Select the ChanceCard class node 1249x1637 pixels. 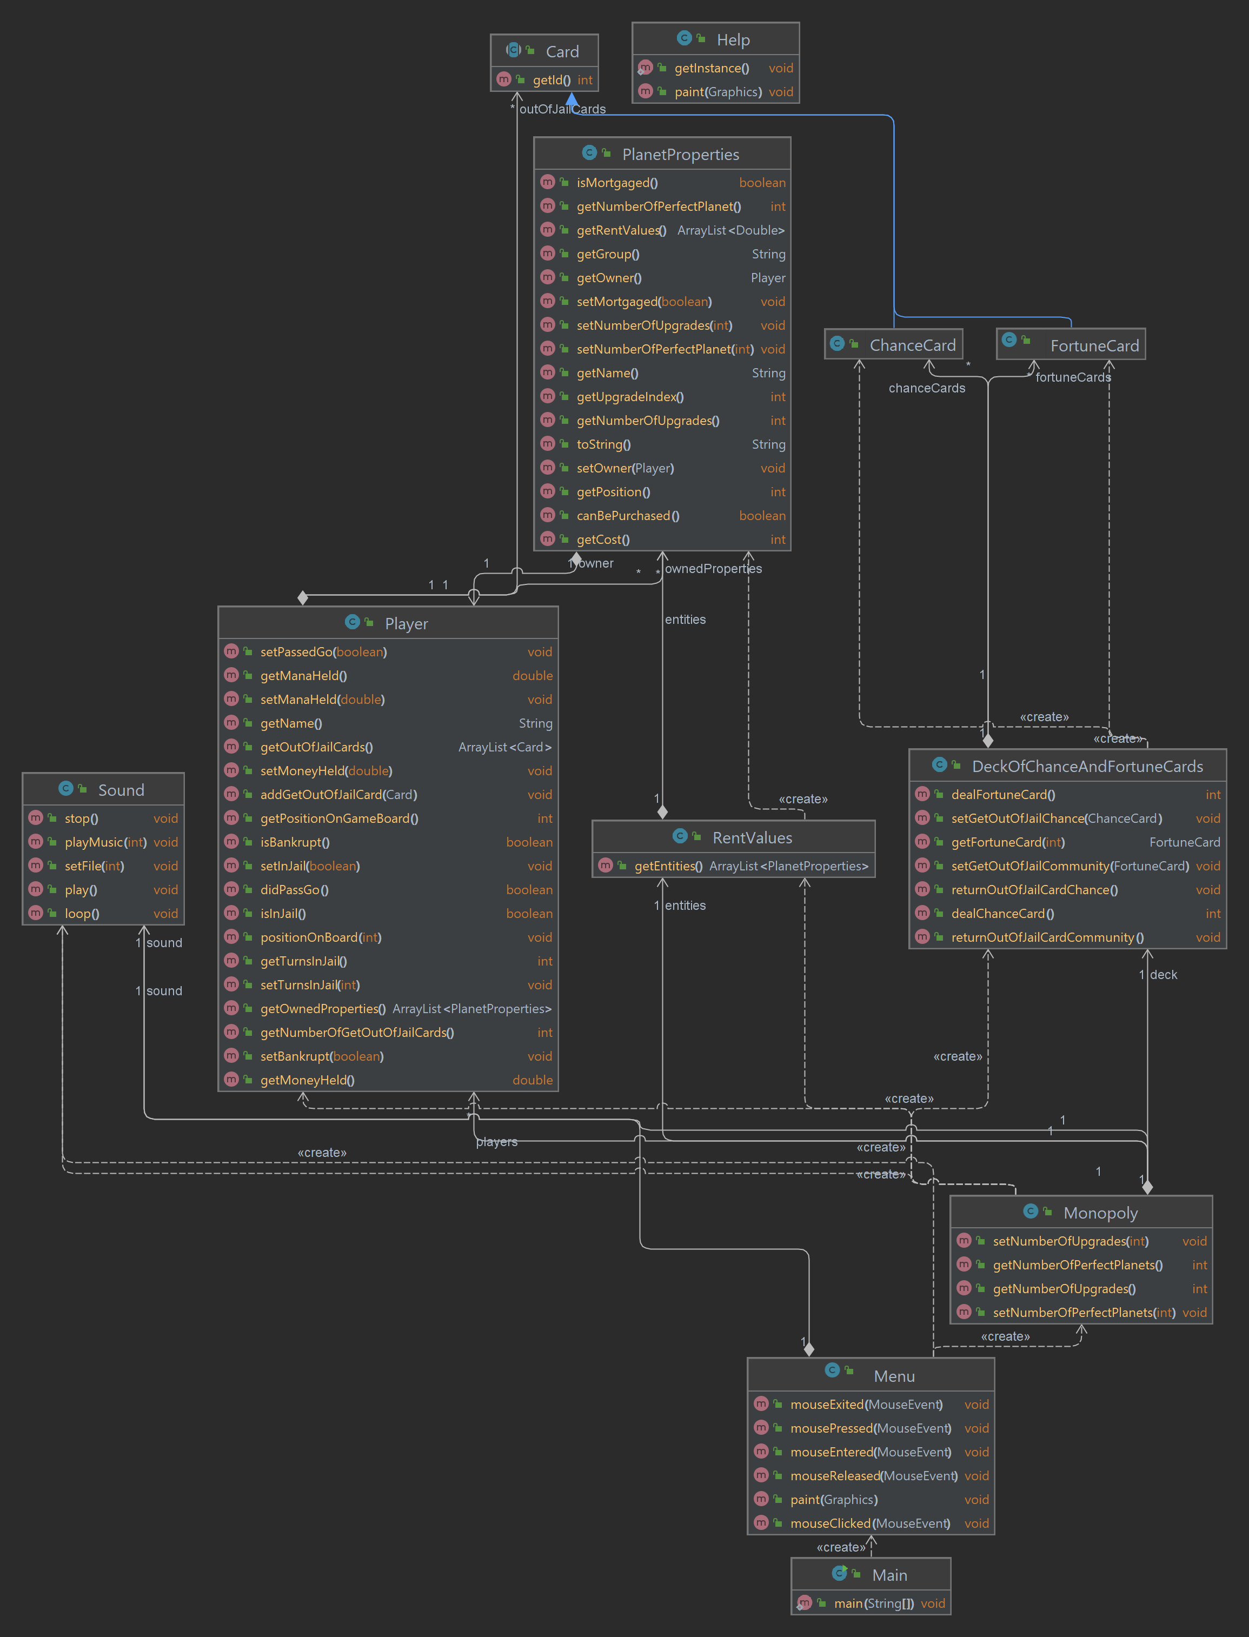click(912, 345)
